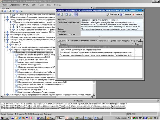
Task: Collapse node 7. Предоставление информации органам
Action: coord(4,20)
